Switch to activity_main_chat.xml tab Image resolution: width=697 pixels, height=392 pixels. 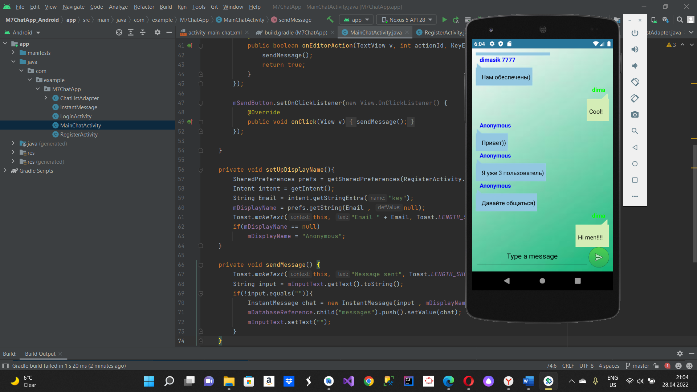(x=215, y=33)
